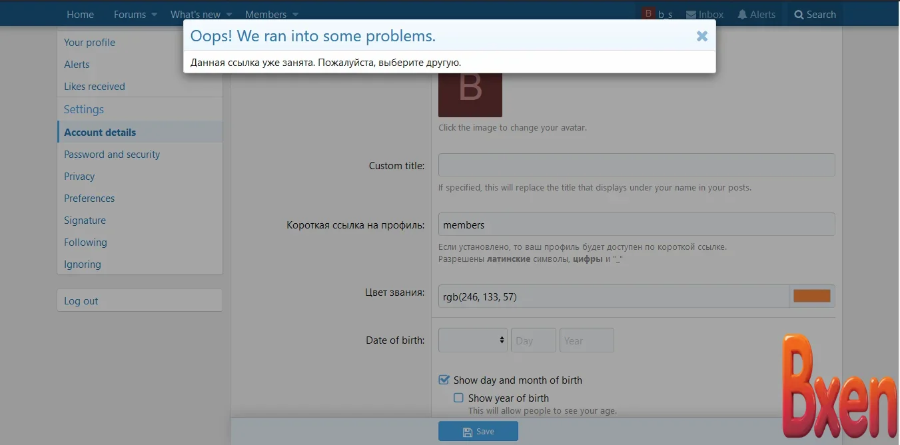Click the Custom title input field
This screenshot has height=445, width=900.
[636, 165]
